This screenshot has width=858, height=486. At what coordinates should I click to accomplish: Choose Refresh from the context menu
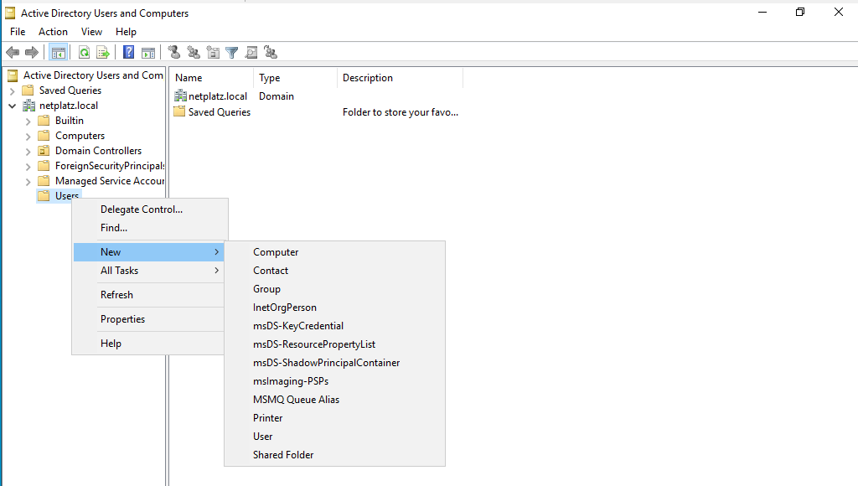(x=149, y=294)
